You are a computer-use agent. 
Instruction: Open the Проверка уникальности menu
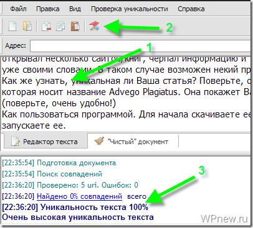[x=130, y=9]
